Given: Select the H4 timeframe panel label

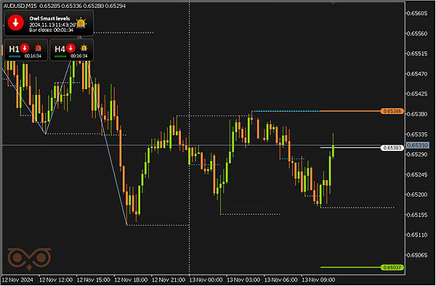Looking at the screenshot, I should coord(60,49).
